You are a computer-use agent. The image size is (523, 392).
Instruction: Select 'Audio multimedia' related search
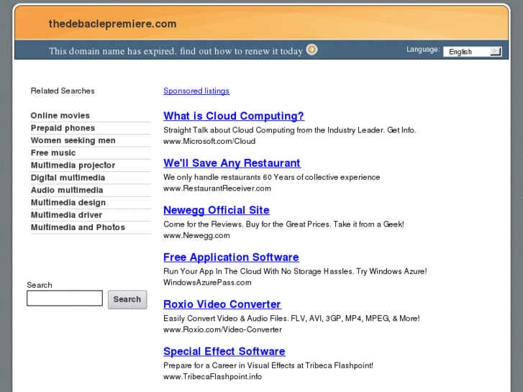coord(67,190)
